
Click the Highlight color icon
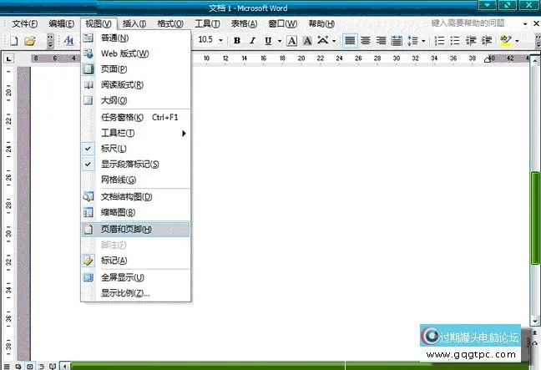(506, 41)
